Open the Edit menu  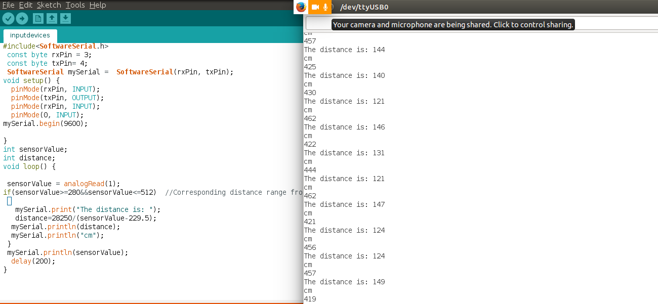tap(26, 5)
